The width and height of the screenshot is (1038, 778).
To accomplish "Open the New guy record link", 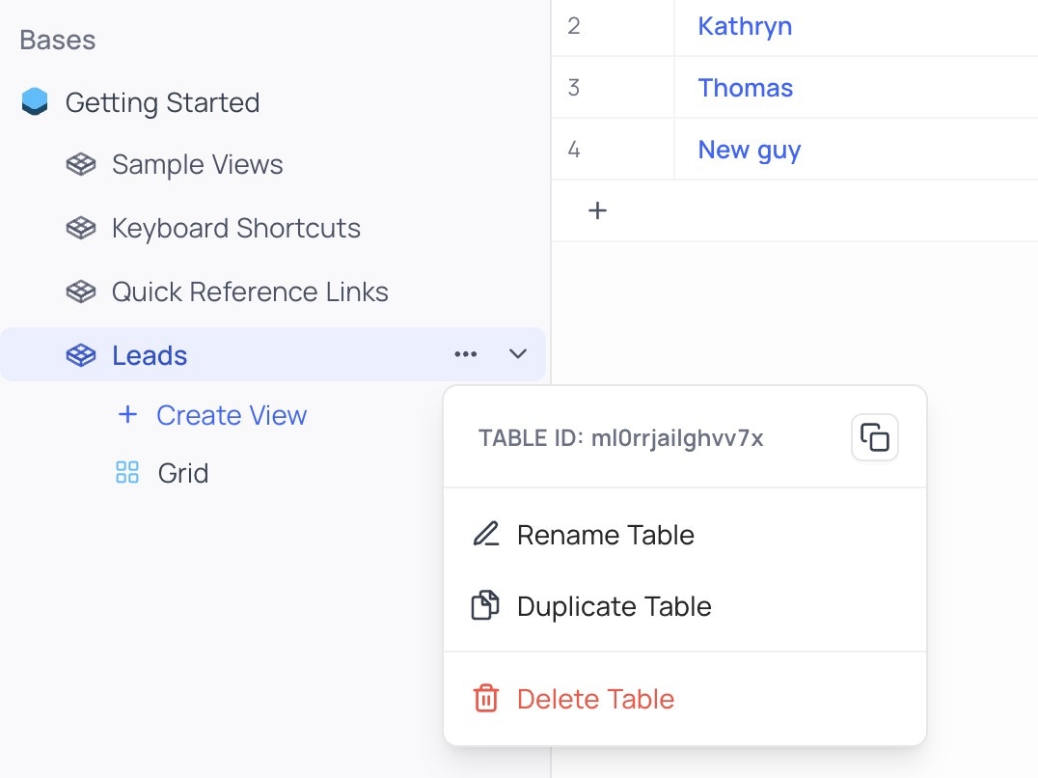I will [x=749, y=150].
